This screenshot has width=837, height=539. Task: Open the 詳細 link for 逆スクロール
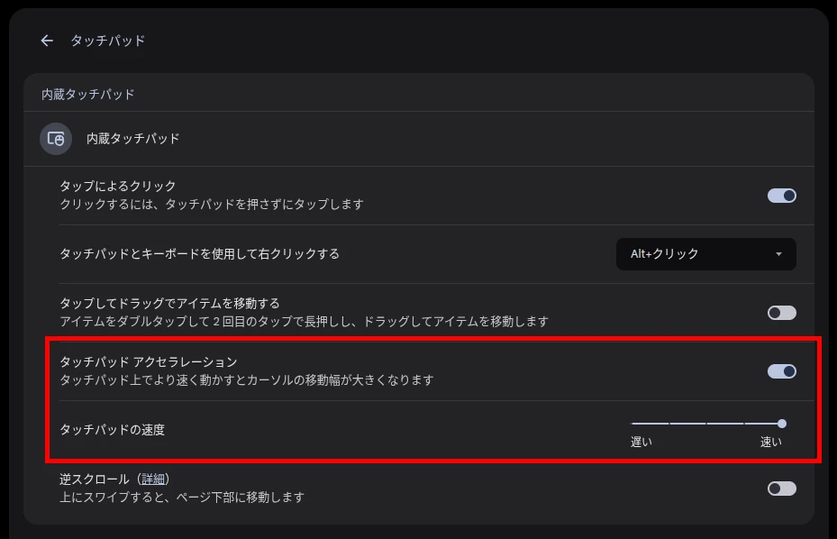(x=153, y=480)
